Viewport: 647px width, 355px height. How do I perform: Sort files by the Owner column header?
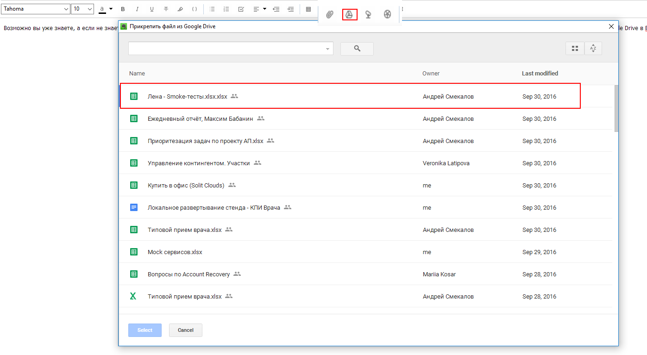[x=431, y=73]
